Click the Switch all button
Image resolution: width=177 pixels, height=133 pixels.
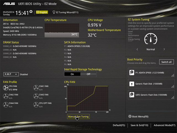[x=166, y=62]
